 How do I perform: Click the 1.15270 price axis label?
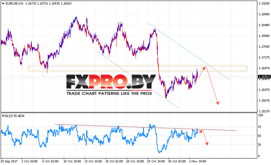264,111
